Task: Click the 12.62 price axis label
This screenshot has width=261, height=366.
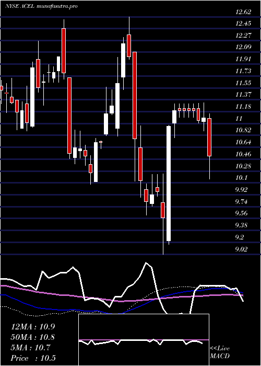Action: 243,12
